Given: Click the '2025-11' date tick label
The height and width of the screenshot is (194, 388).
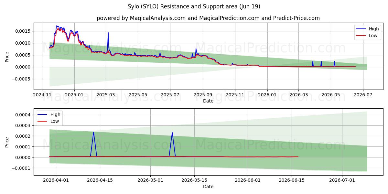Looking at the screenshot, I should tap(235, 95).
